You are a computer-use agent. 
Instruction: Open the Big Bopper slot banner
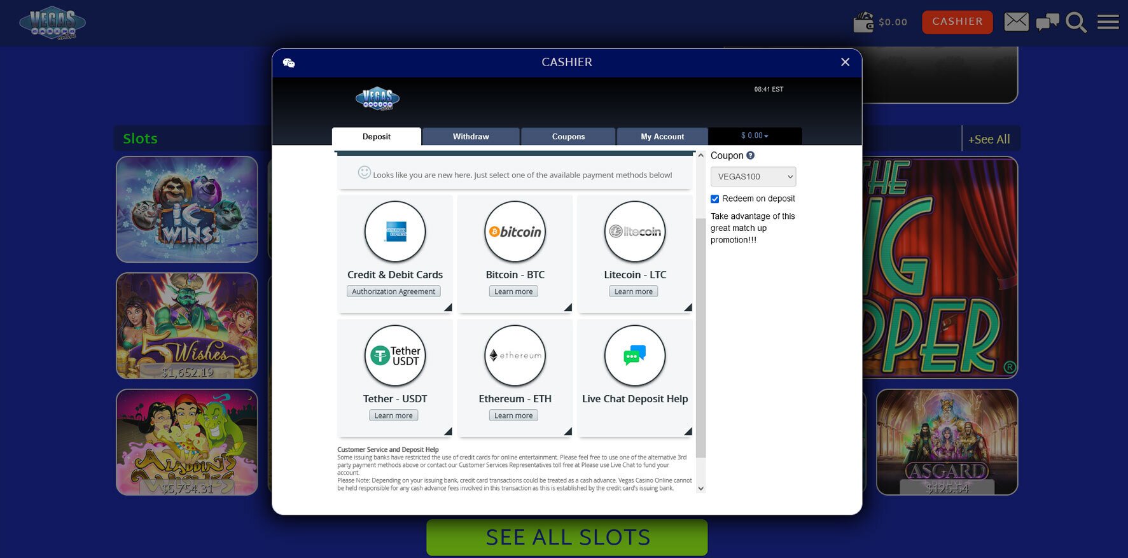(940, 268)
